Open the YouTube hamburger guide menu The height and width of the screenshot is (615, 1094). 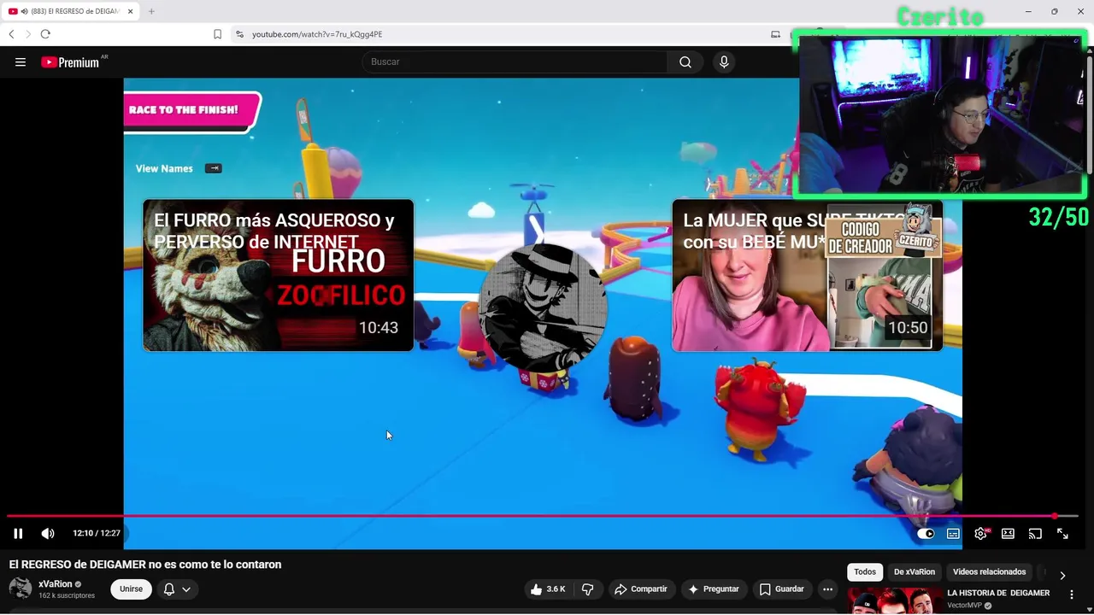(x=21, y=61)
